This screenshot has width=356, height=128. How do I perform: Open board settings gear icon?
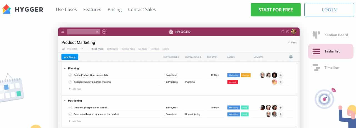tap(291, 57)
